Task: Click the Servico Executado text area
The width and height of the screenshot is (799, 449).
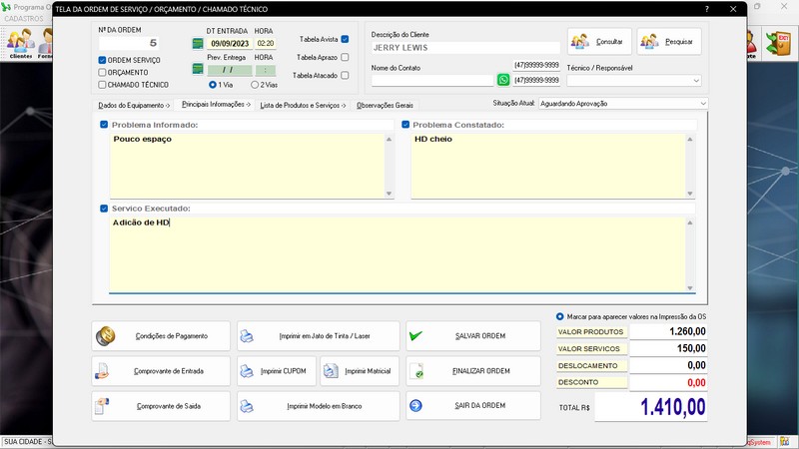Action: tap(398, 254)
